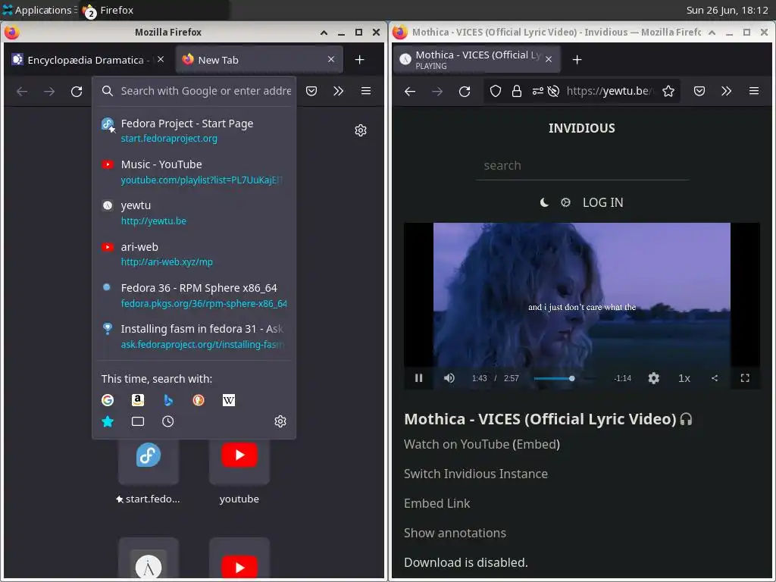
Task: Open hamburger menu in left Firefox window
Action: point(366,91)
